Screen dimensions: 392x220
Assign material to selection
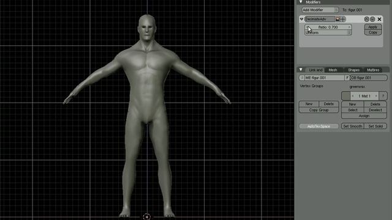pyautogui.click(x=364, y=116)
